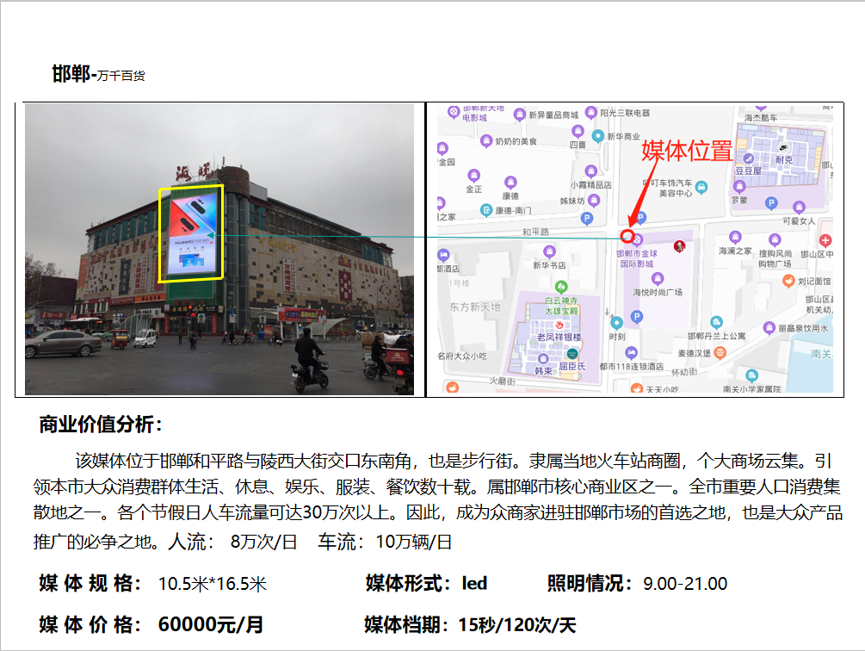The height and width of the screenshot is (651, 865).
Task: Select the 火磨街 street label
Action: click(502, 381)
